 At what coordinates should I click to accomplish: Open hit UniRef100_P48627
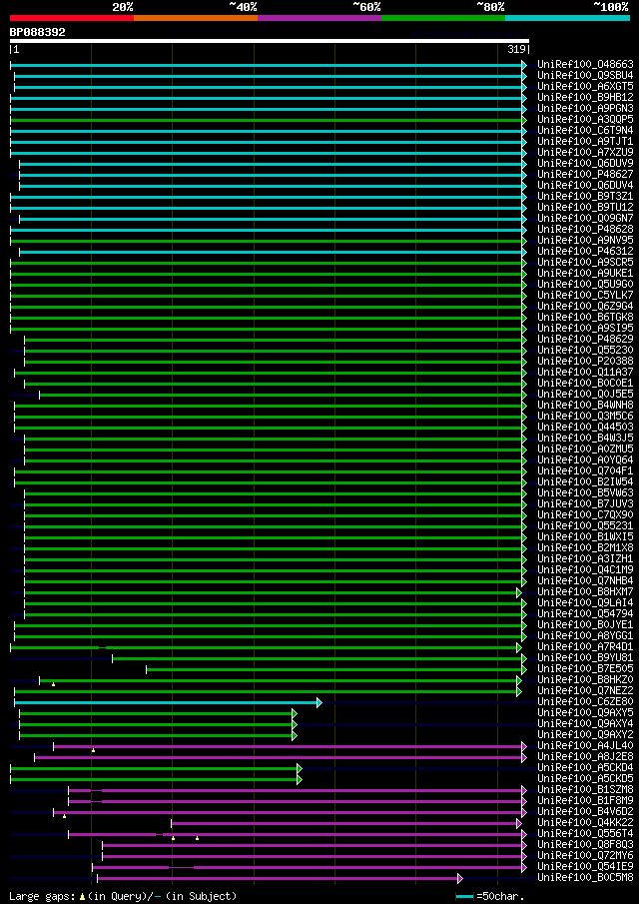click(585, 174)
